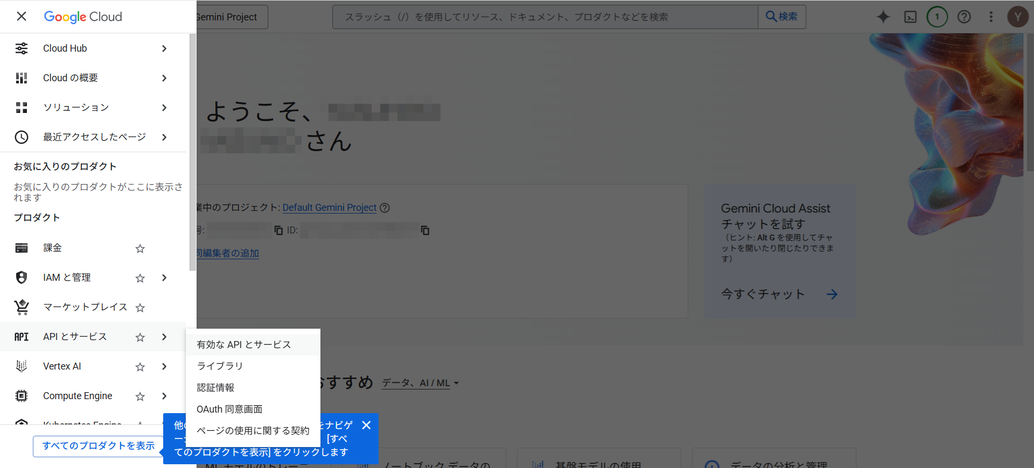Click すべてのプロダクトを表示 button
The width and height of the screenshot is (1034, 468).
click(x=99, y=446)
